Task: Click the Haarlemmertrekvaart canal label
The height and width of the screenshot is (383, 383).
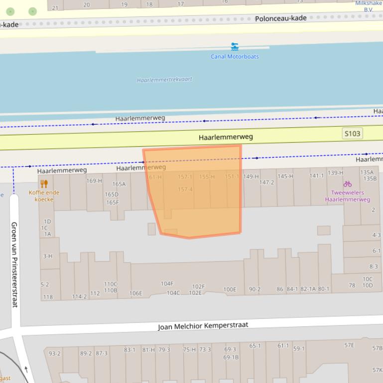Action: pyautogui.click(x=164, y=80)
